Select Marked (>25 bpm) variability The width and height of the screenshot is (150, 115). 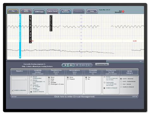pos(31,89)
